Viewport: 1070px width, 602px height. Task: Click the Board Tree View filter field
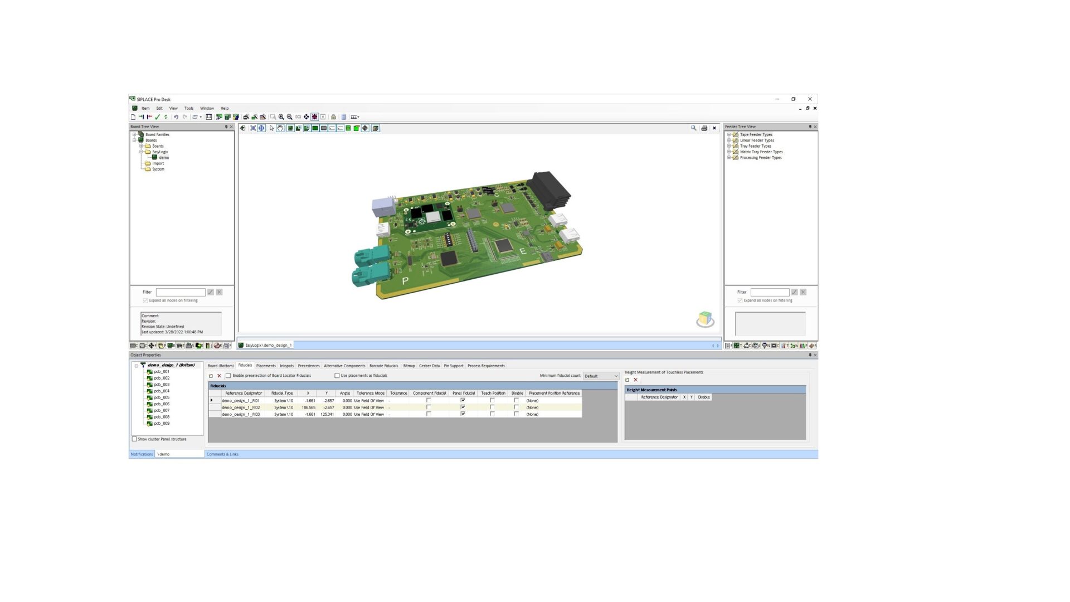click(181, 292)
